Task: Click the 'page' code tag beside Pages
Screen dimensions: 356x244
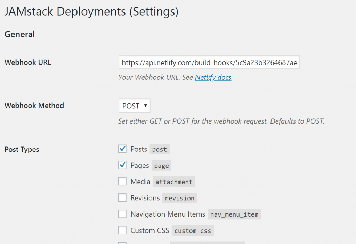Action: (x=161, y=166)
